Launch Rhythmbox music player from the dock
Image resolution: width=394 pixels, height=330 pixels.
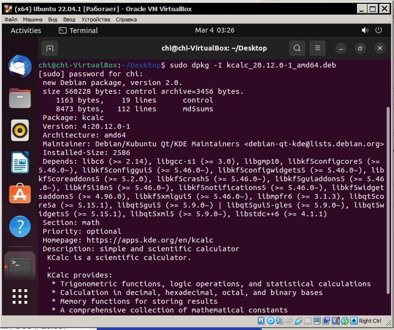pos(20,130)
